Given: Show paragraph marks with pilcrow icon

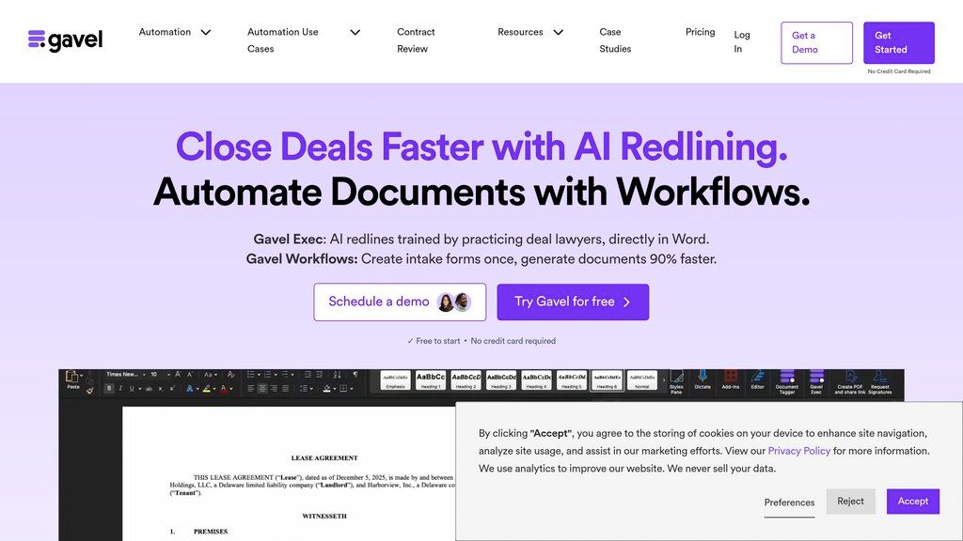Looking at the screenshot, I should point(355,374).
